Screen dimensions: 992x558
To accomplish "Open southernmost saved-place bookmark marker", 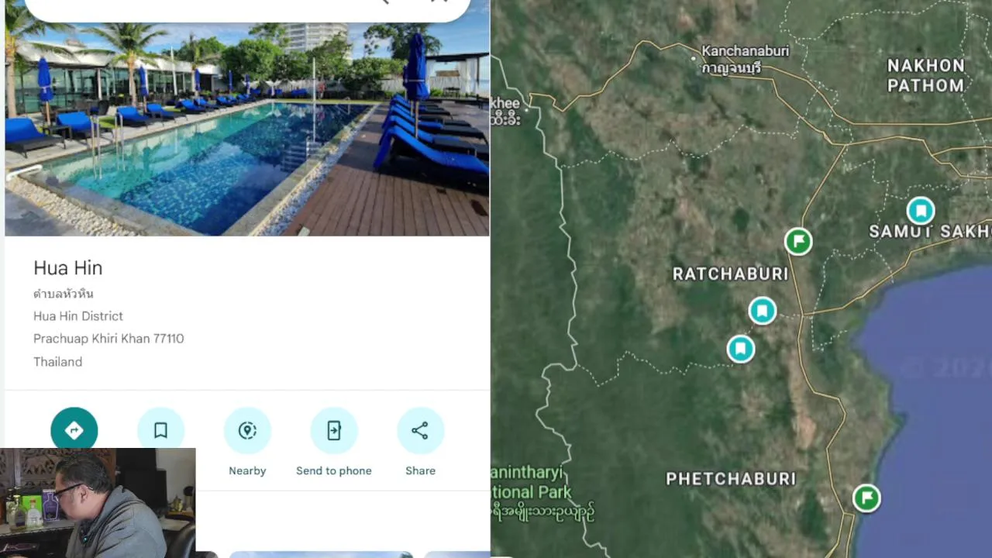I will click(741, 349).
